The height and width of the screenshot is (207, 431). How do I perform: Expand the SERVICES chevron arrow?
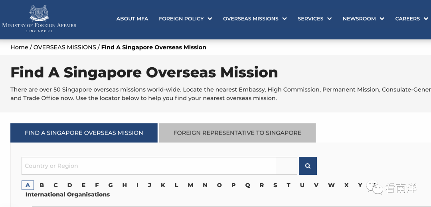(x=329, y=19)
